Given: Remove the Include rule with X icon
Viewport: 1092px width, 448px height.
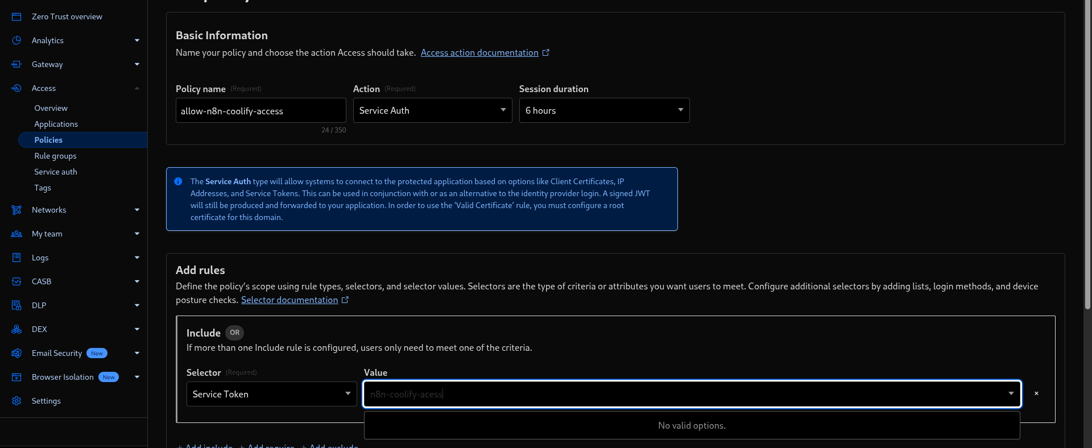Looking at the screenshot, I should pyautogui.click(x=1036, y=393).
